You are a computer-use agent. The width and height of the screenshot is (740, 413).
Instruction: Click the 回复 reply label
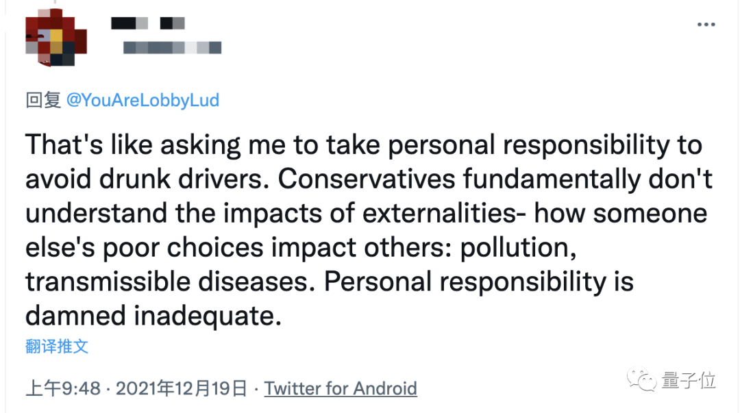(x=43, y=100)
